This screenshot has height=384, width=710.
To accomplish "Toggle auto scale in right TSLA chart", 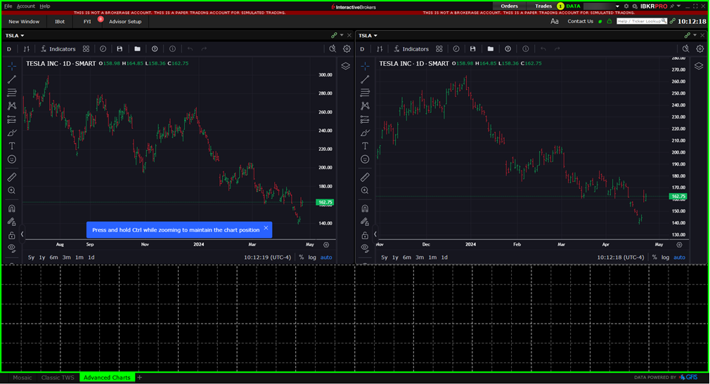I will [x=679, y=258].
